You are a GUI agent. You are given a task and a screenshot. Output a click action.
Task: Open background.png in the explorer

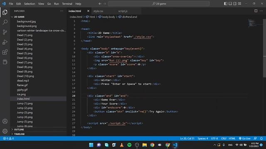[27, 26]
